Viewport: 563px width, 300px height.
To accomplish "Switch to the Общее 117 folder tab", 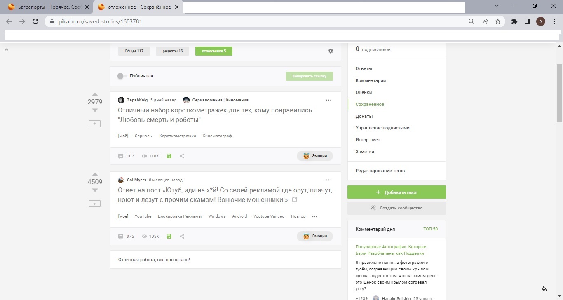I will [x=134, y=51].
